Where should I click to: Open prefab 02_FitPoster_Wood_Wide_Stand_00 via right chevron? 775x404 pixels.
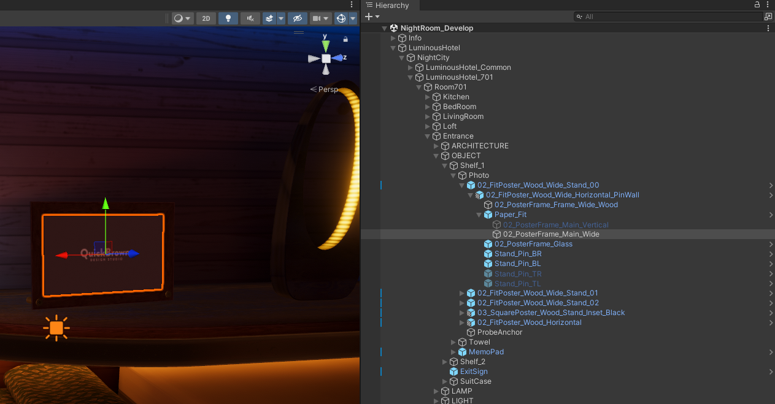click(x=771, y=185)
